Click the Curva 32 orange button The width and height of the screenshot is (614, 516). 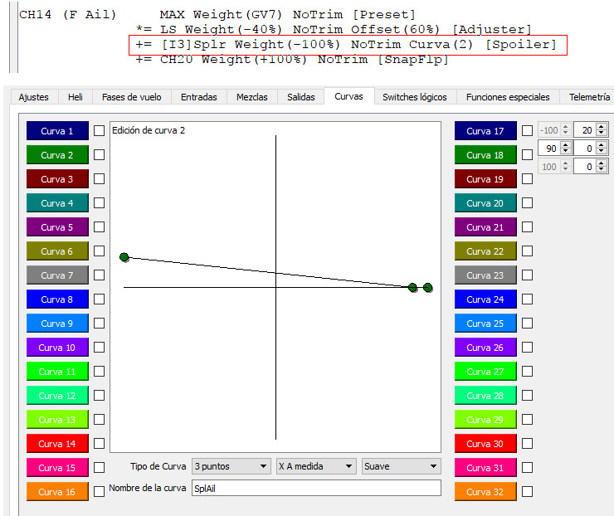coord(485,492)
